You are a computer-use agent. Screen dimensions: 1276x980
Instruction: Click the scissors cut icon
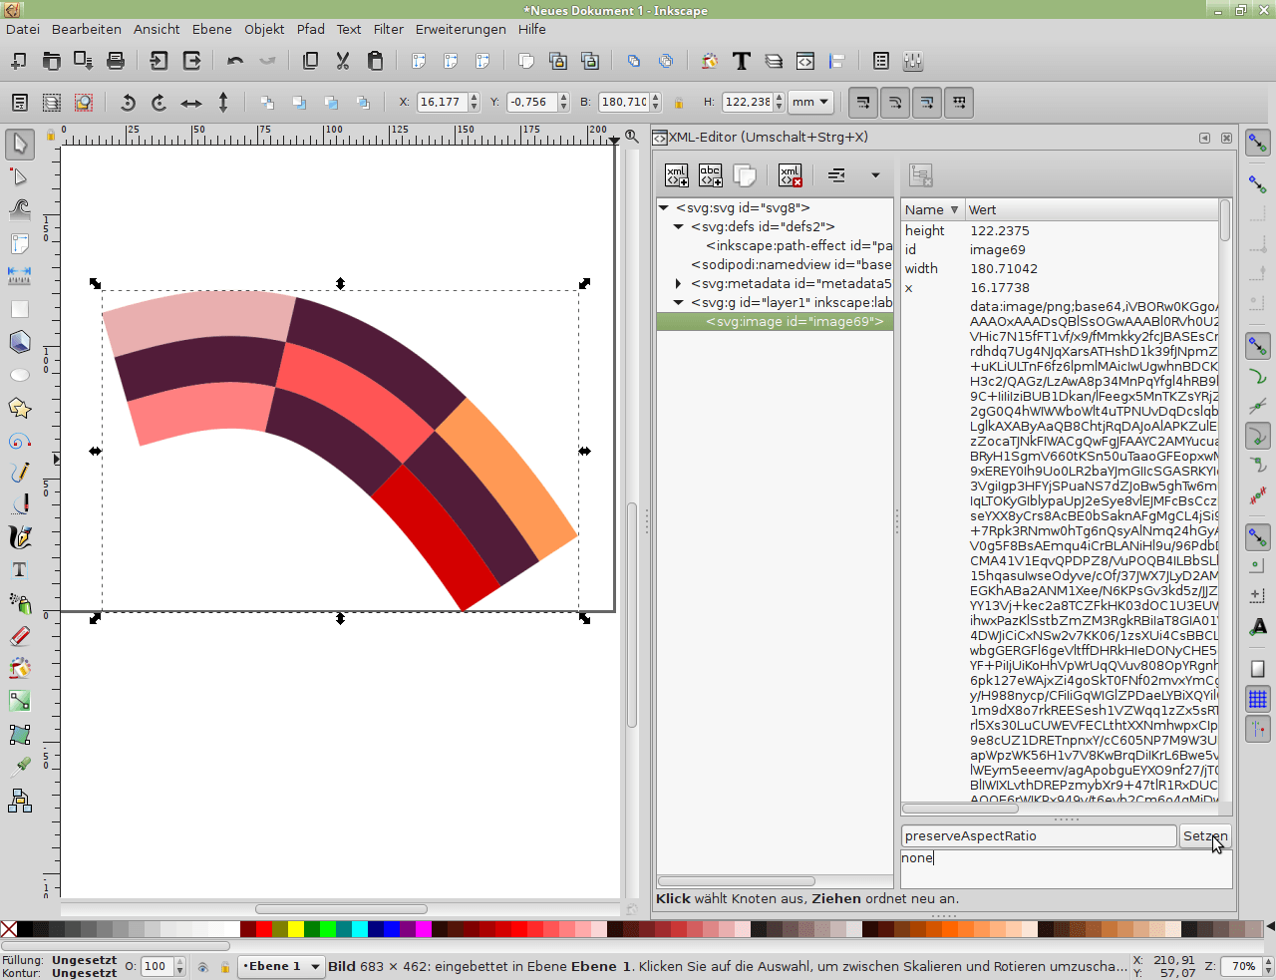(x=343, y=62)
